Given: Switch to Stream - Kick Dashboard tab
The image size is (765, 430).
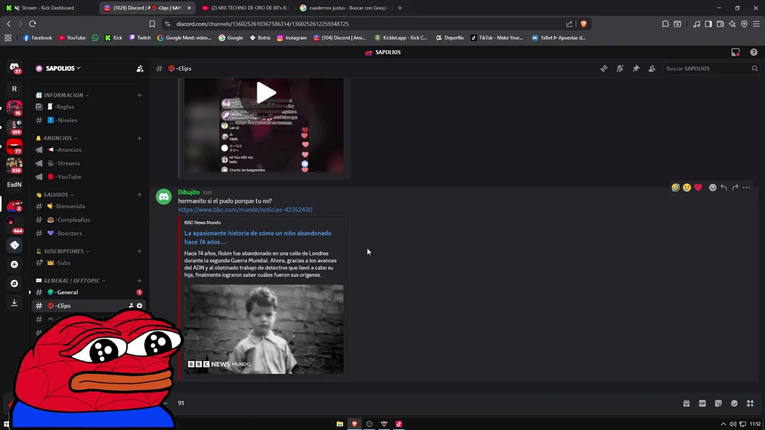Looking at the screenshot, I should tap(48, 8).
